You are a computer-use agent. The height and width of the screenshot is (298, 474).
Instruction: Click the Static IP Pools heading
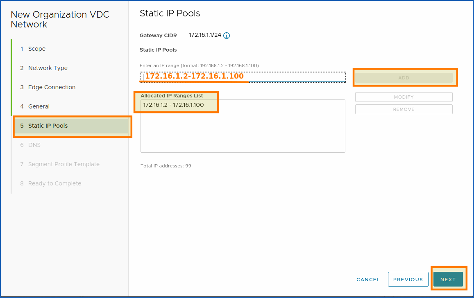pos(170,13)
